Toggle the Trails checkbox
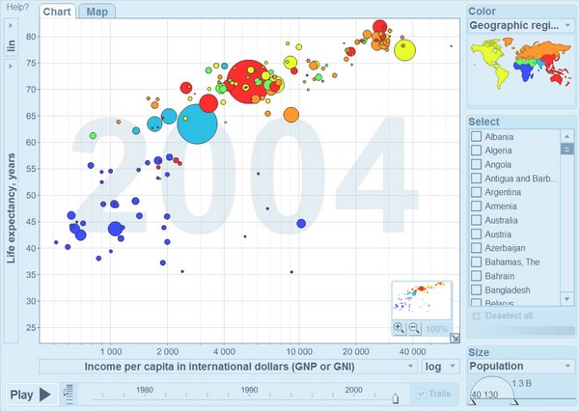579x411 pixels. pyautogui.click(x=421, y=394)
